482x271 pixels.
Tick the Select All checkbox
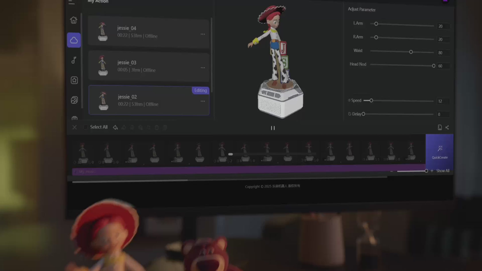[85, 127]
